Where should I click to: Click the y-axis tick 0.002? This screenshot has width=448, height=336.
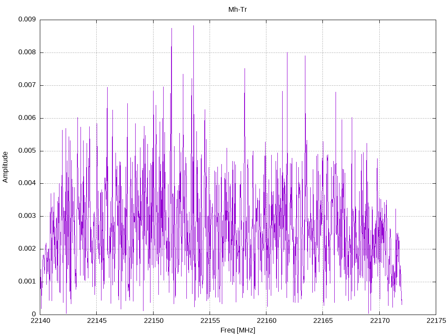click(x=27, y=248)
